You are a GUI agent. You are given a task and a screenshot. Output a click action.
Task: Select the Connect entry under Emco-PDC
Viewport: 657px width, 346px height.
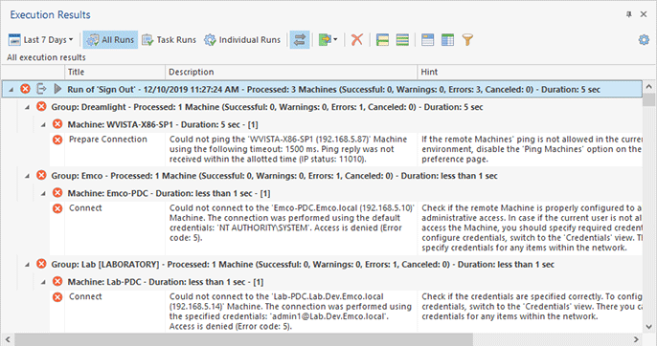coord(85,208)
